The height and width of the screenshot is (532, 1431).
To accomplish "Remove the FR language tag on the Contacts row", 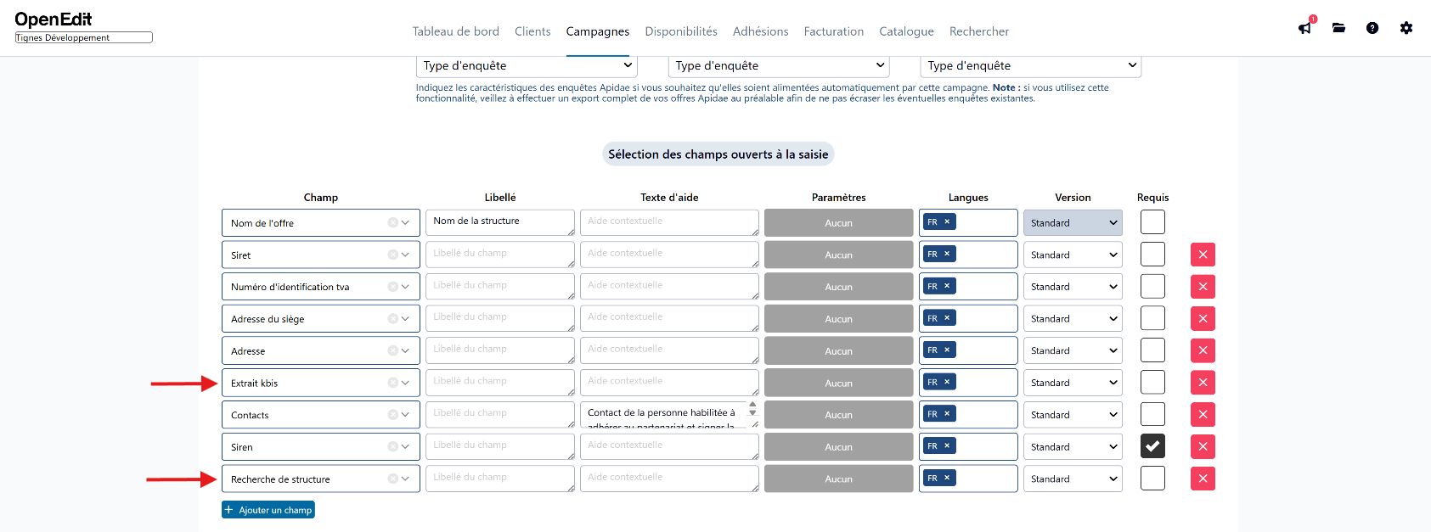I will click(947, 413).
